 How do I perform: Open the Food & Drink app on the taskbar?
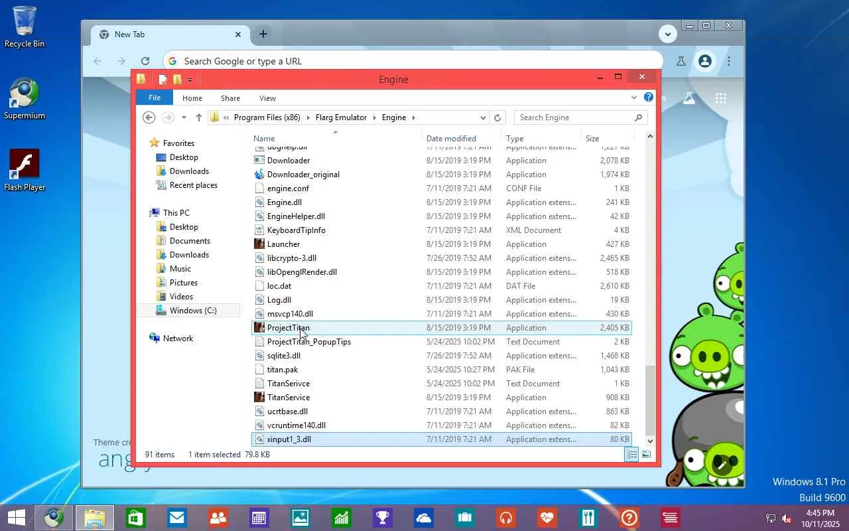pos(588,518)
